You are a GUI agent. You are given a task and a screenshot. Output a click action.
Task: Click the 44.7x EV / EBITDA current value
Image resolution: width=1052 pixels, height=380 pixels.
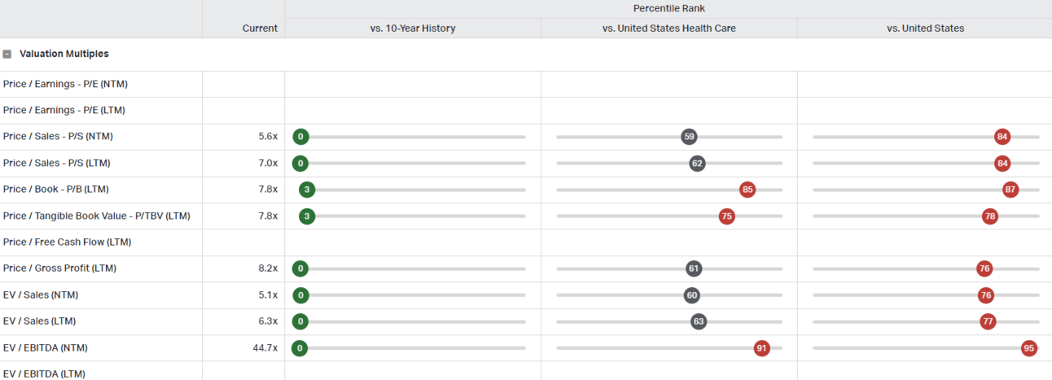tap(265, 348)
